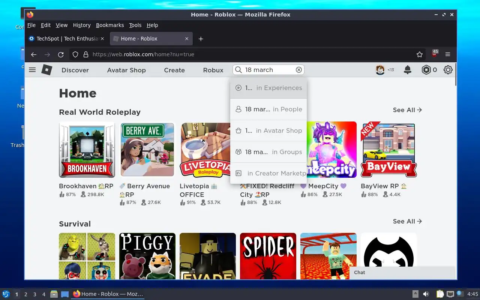480x300 pixels.
Task: Switch to workspace 4
Action: click(x=44, y=294)
